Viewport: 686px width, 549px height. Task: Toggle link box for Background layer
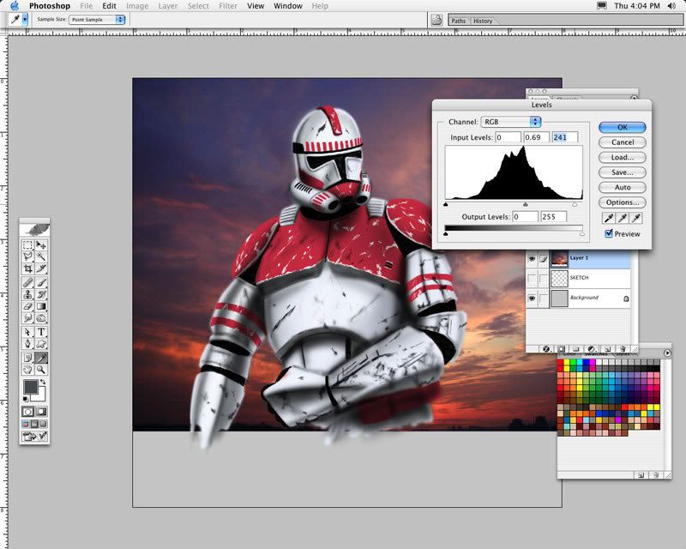point(543,299)
